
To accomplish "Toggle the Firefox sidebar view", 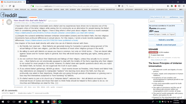I will (179, 6).
